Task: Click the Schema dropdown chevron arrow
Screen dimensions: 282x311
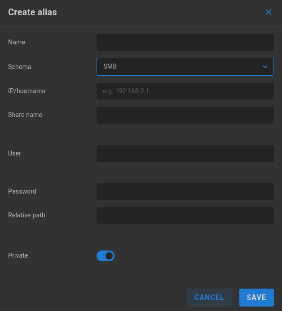Action: point(264,67)
